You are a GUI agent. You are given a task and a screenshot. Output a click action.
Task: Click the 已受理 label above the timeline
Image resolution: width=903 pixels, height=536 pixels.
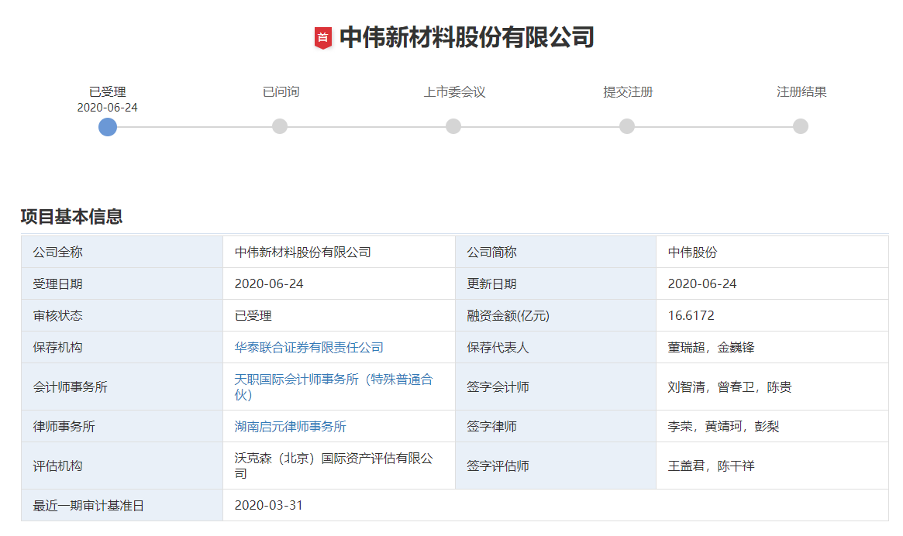(107, 92)
